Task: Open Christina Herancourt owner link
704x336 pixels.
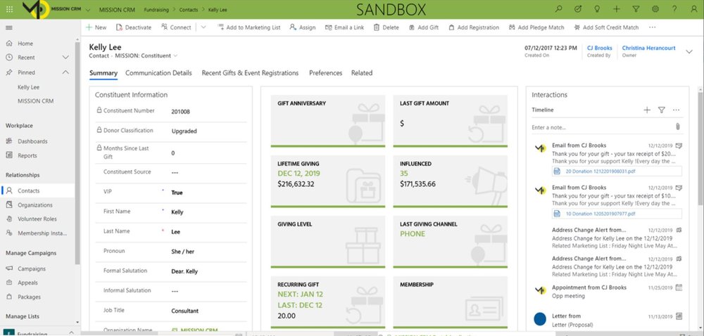Action: (649, 48)
